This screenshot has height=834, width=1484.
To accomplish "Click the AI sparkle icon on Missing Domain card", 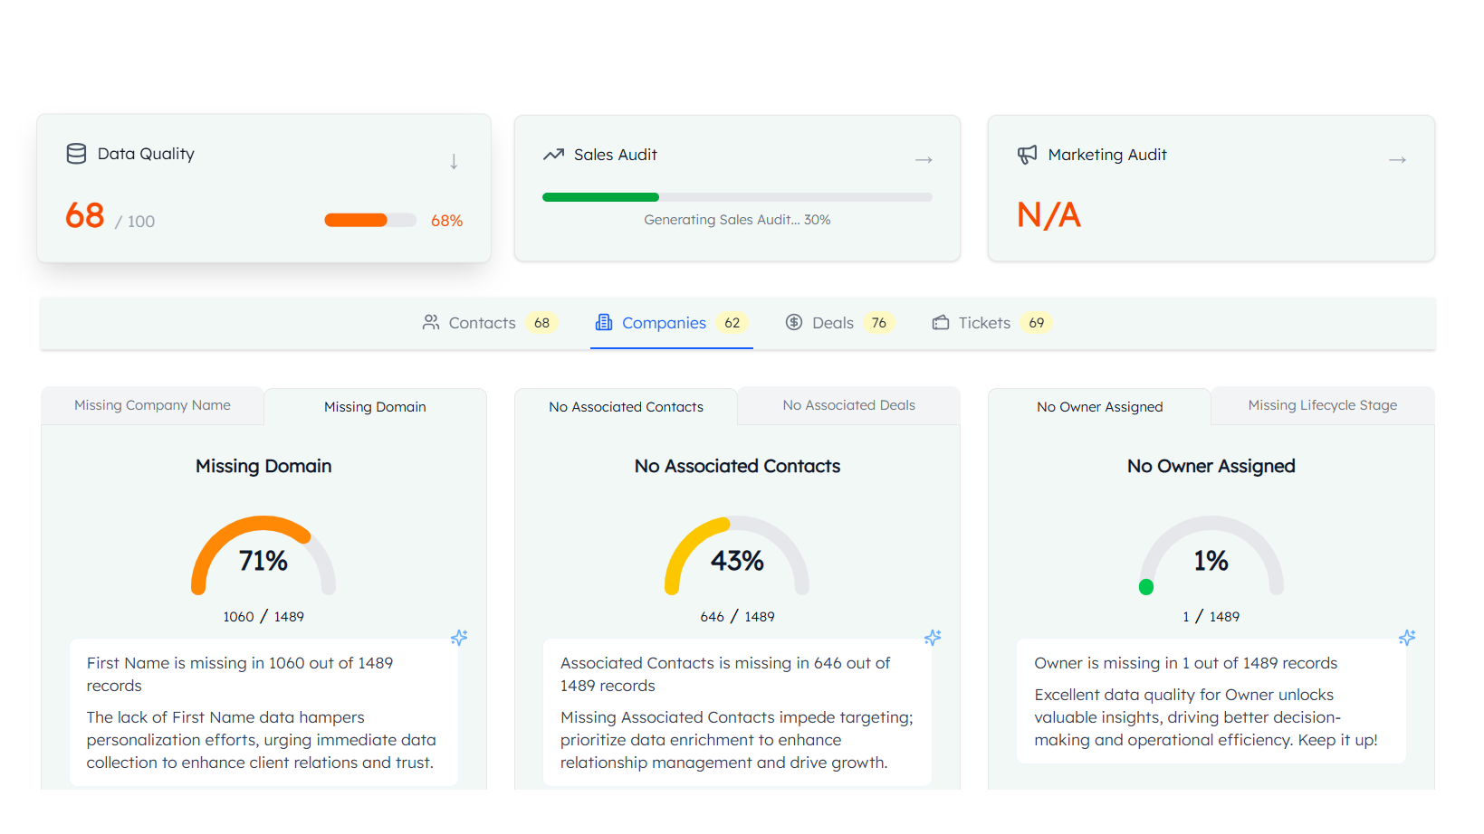I will (x=459, y=638).
